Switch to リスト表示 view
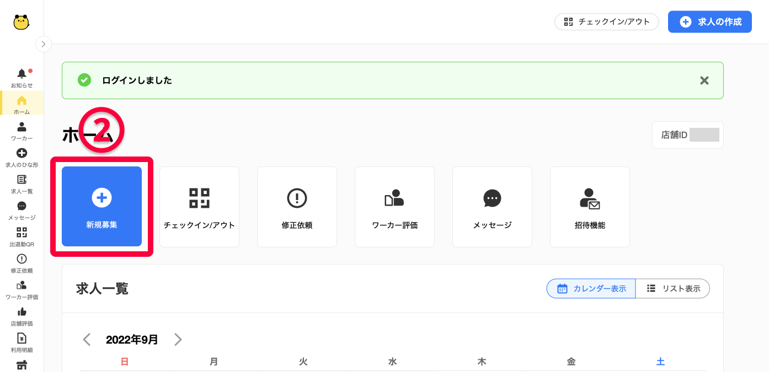Screen dimensions: 769x372 (x=673, y=288)
